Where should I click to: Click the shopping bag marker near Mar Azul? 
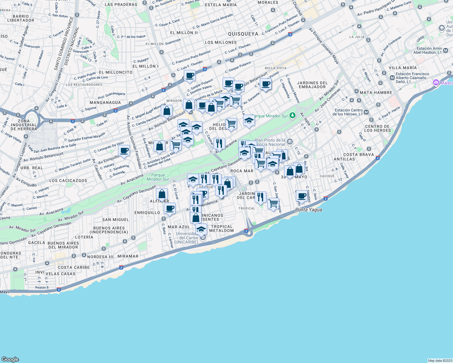196,218
